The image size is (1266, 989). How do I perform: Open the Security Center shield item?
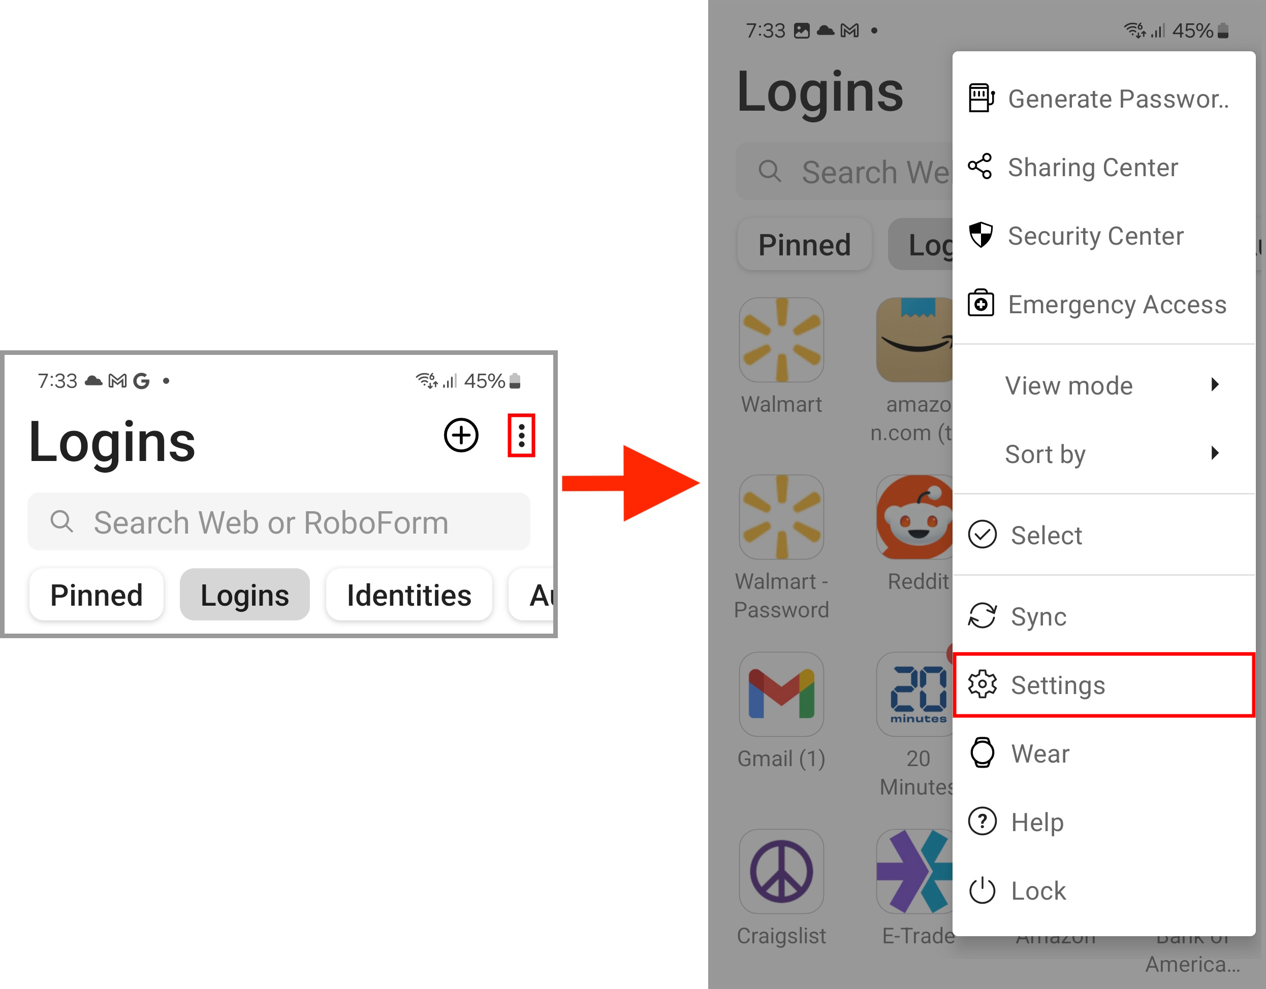(x=1102, y=236)
